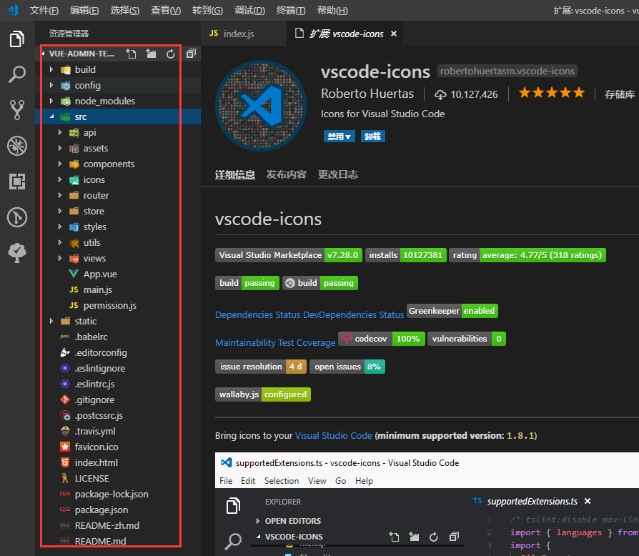Expand the assets folder

tap(60, 148)
